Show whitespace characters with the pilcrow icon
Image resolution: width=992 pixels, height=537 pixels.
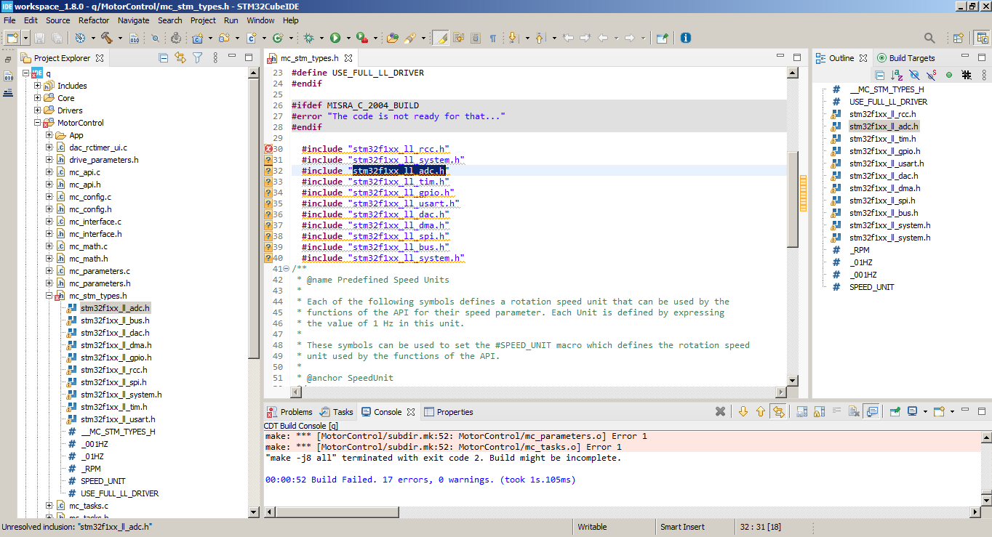click(x=494, y=37)
